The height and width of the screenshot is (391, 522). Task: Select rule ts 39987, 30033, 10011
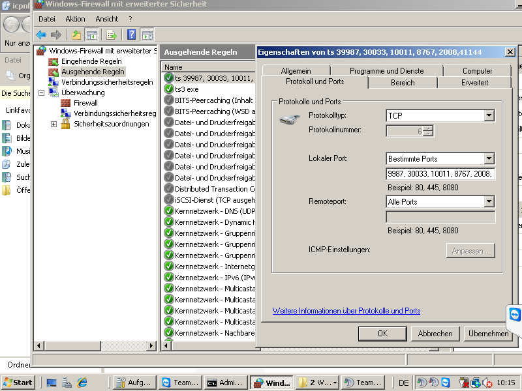coord(209,78)
